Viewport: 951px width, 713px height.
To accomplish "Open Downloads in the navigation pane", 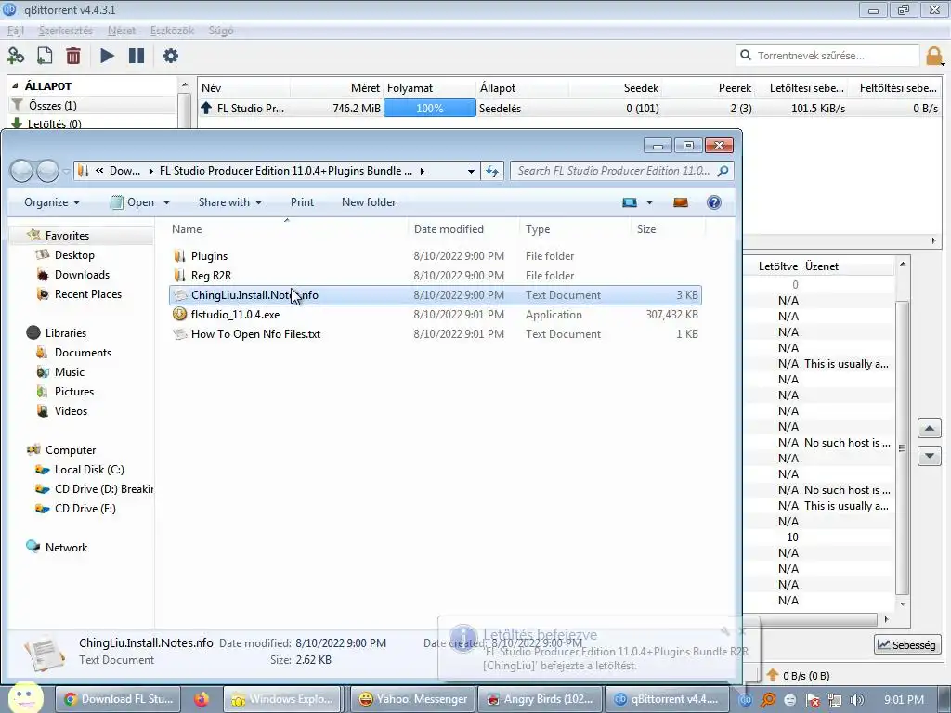I will [82, 275].
